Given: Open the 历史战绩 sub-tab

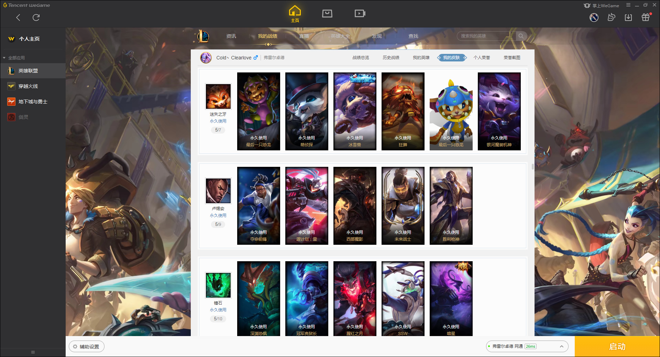Looking at the screenshot, I should (x=391, y=58).
